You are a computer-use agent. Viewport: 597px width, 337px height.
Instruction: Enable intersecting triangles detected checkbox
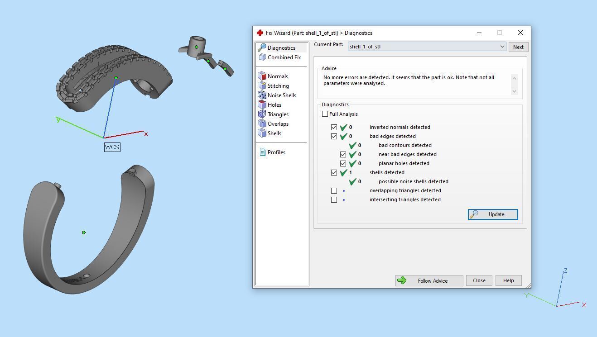[x=334, y=199]
